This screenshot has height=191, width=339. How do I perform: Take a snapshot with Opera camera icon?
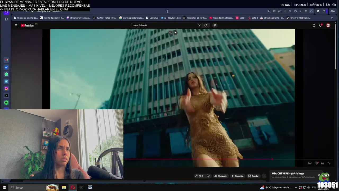point(280,11)
